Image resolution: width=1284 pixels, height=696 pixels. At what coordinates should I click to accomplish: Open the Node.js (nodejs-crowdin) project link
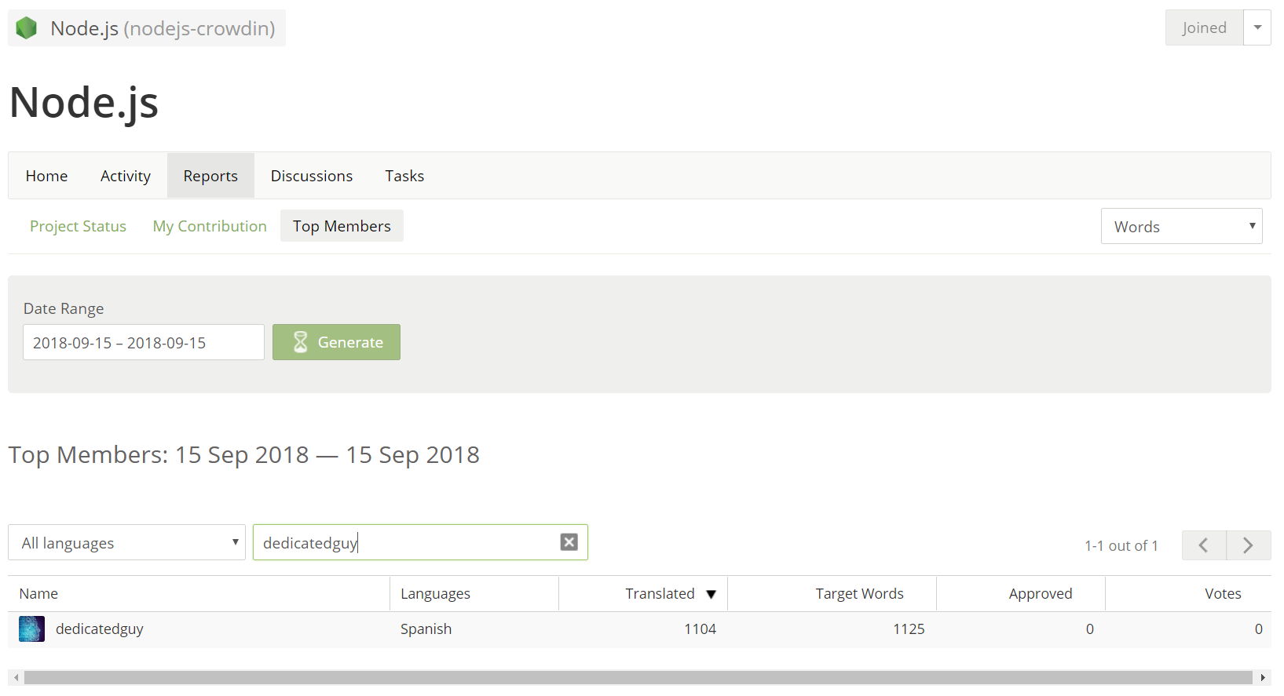coord(147,28)
